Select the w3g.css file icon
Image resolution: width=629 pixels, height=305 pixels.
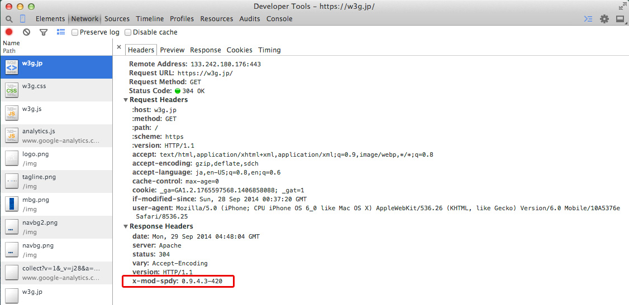[x=12, y=90]
